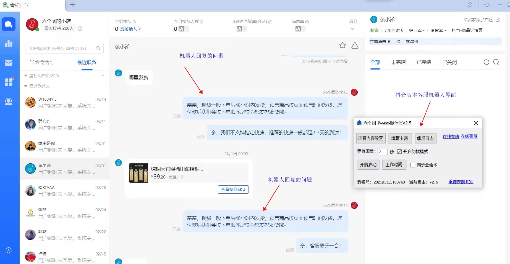This screenshot has height=264, width=510.
Task: Click the 六个团的小店 shop avatar
Action: click(32, 25)
